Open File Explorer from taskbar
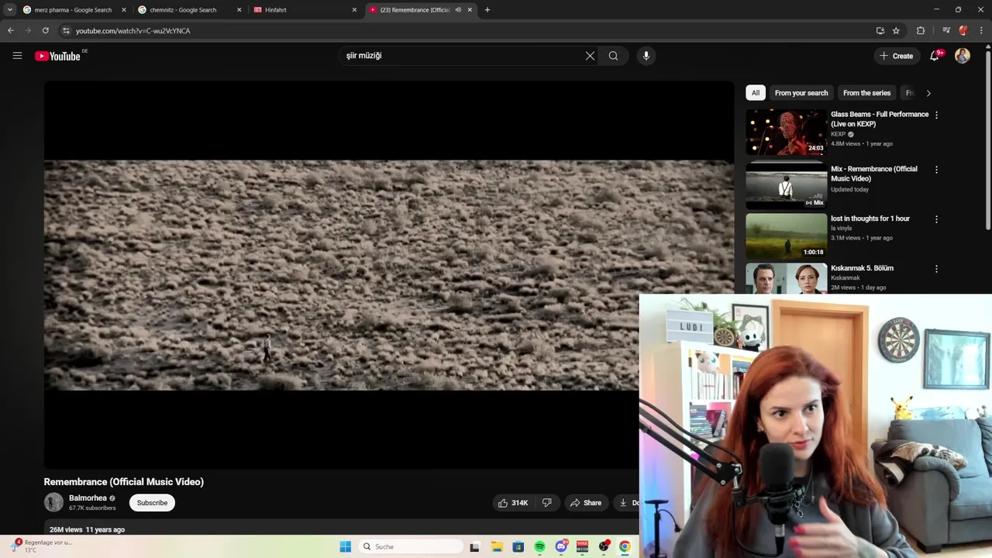 click(497, 546)
